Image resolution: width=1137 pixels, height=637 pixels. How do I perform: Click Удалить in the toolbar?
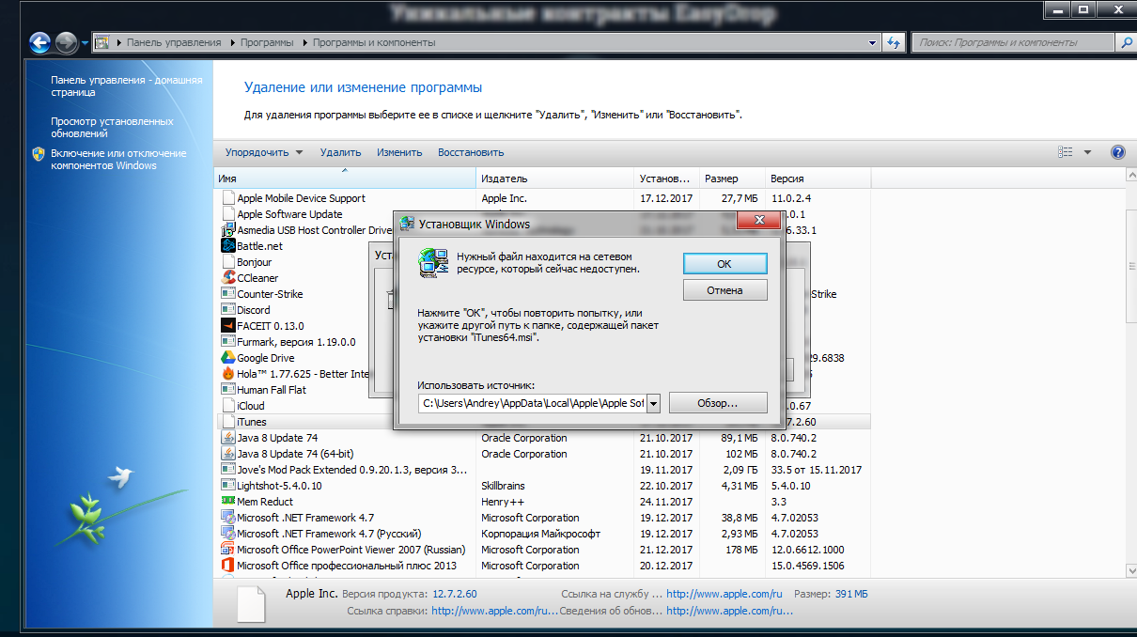pyautogui.click(x=340, y=152)
